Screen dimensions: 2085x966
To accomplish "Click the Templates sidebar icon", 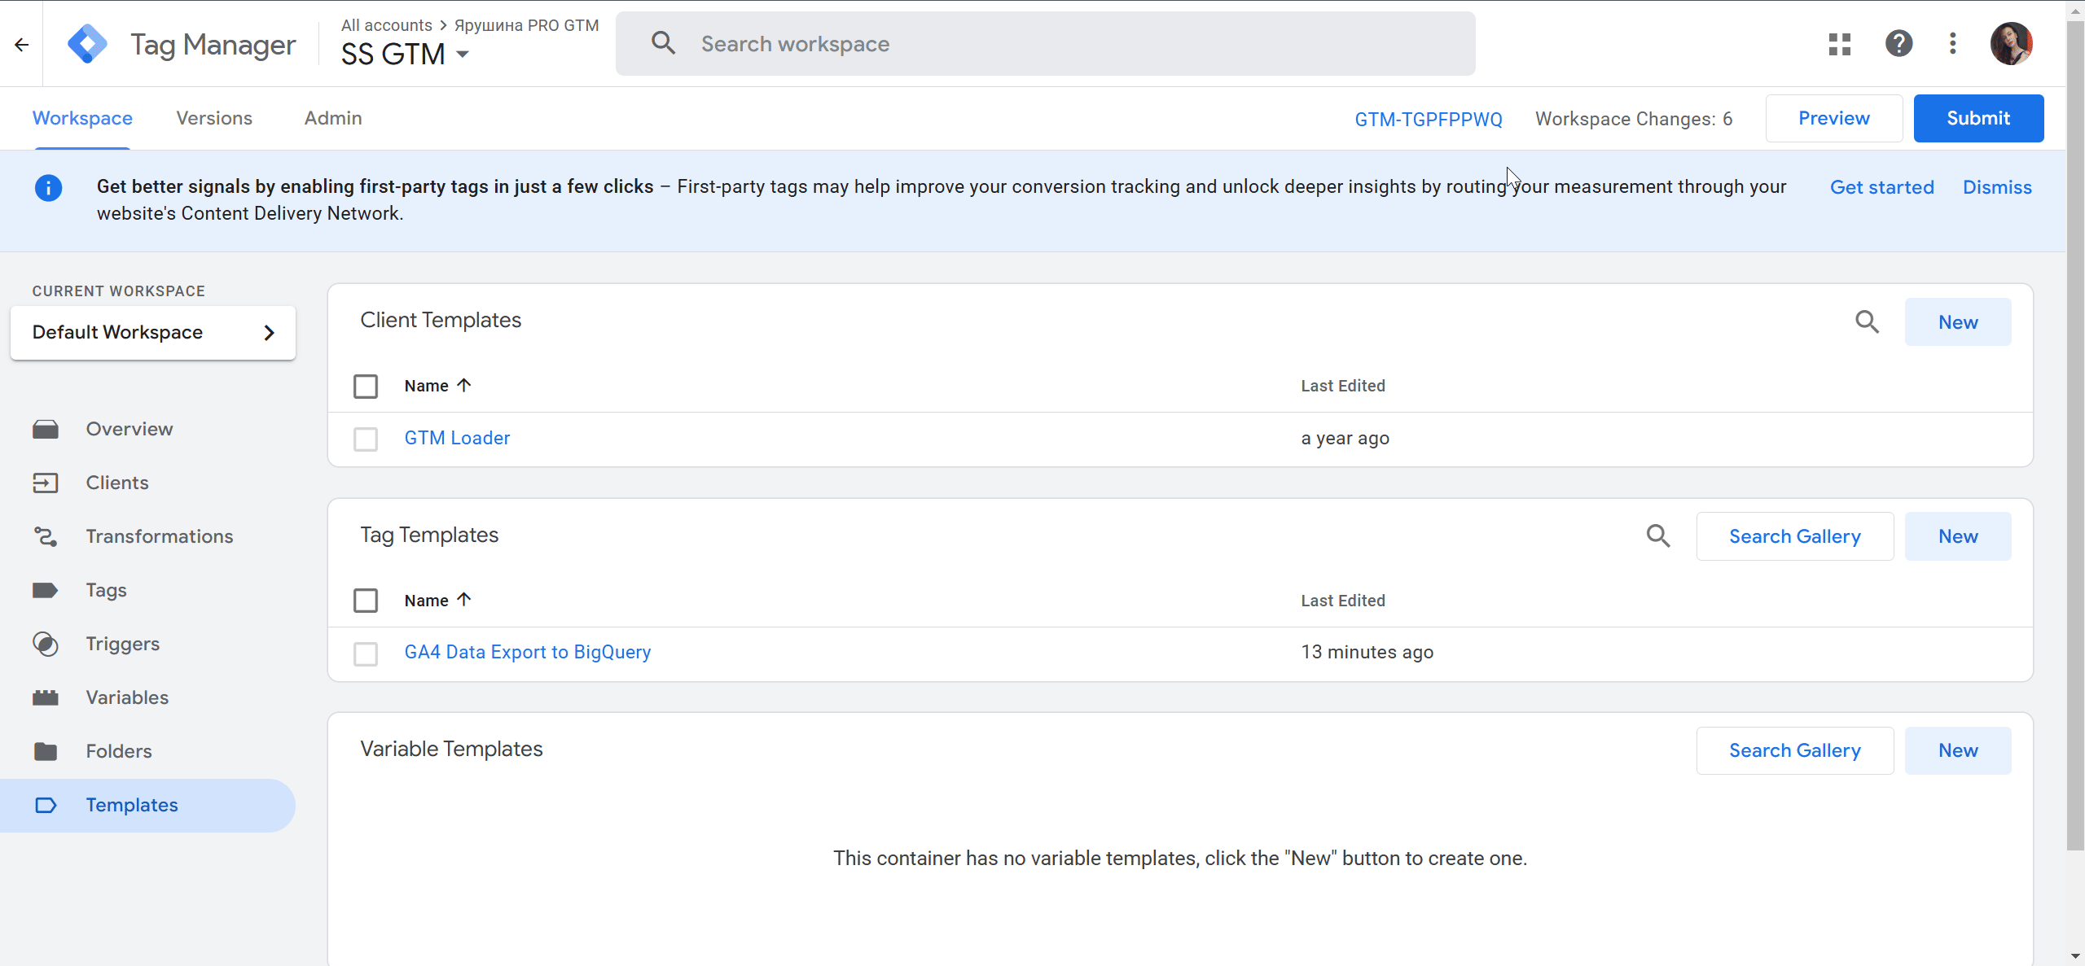I will click(46, 805).
